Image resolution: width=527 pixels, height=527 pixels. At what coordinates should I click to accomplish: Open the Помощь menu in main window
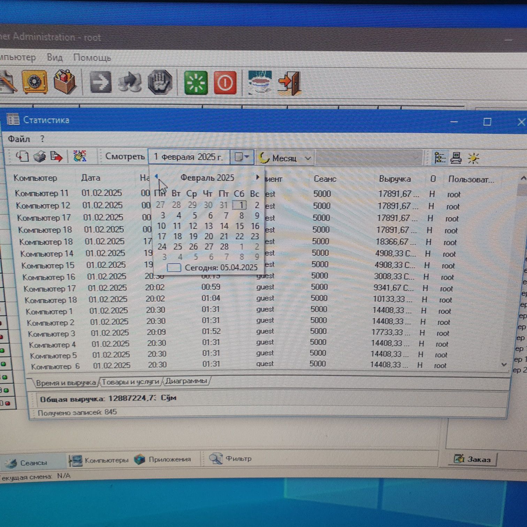tap(92, 58)
